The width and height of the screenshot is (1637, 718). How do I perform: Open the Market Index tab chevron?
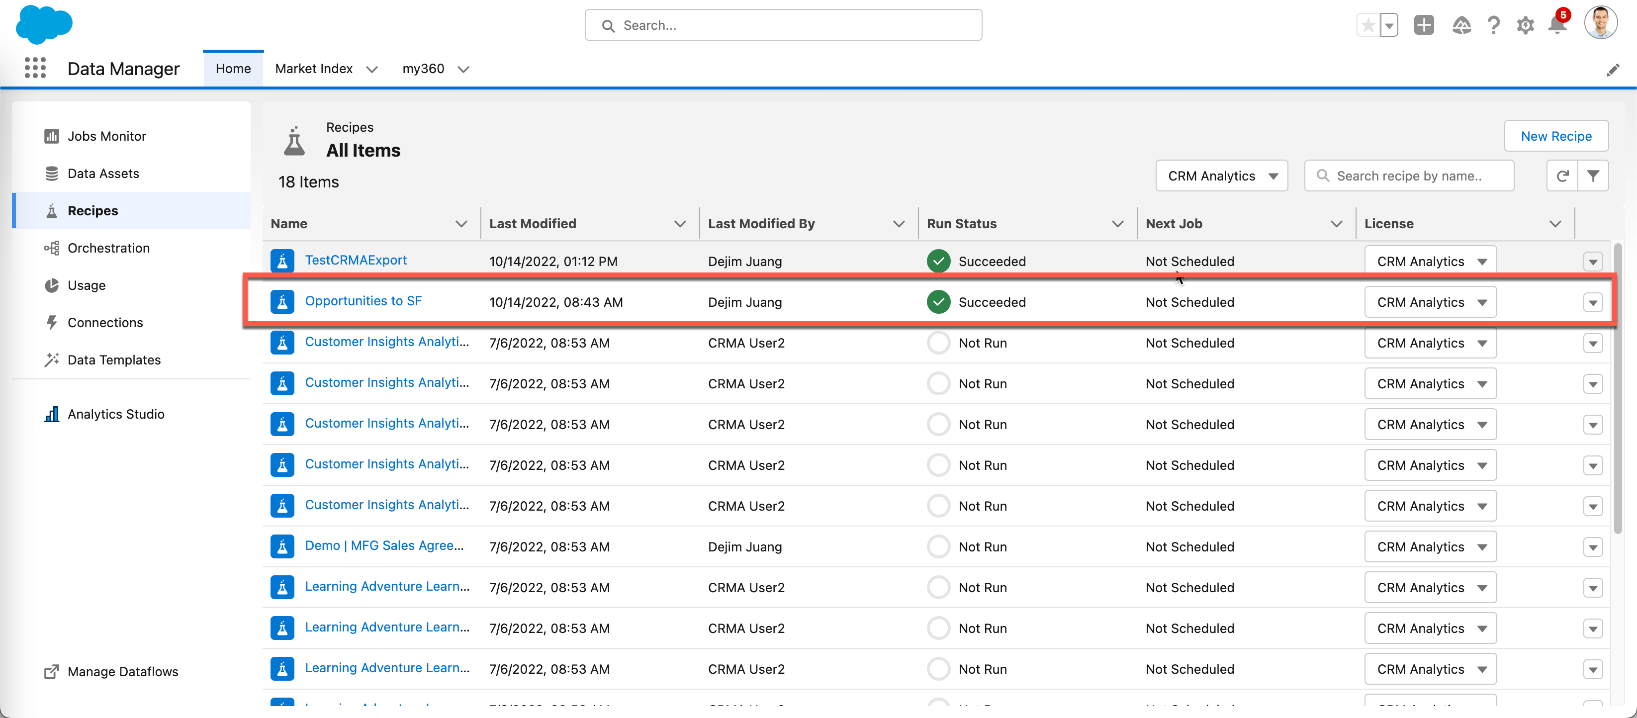pos(372,69)
